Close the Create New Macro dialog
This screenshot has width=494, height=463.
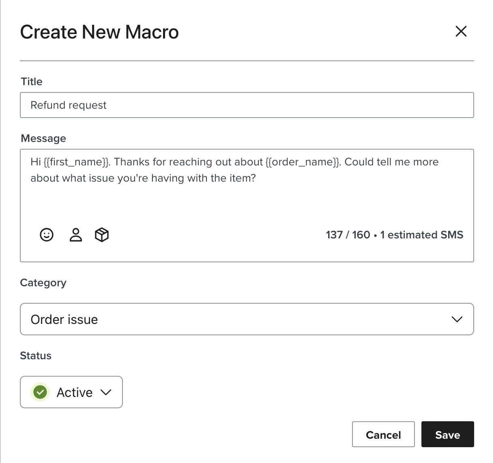(x=461, y=32)
